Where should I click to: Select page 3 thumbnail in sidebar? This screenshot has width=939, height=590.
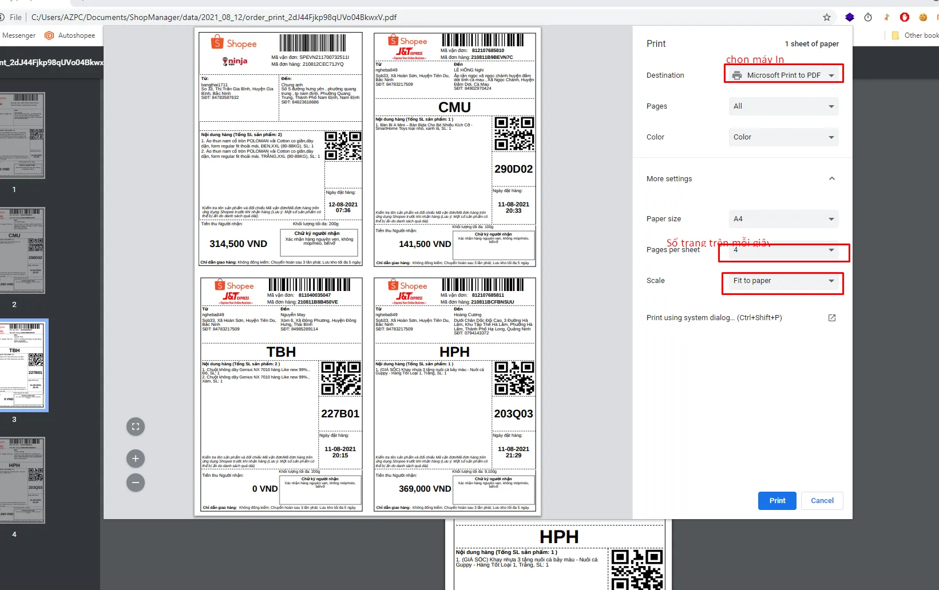coord(23,365)
